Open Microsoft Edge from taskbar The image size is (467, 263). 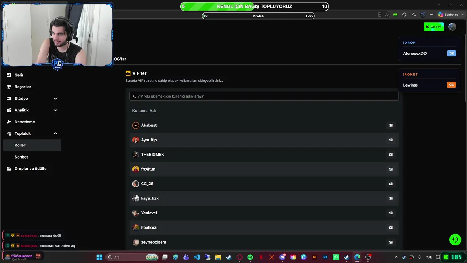(x=357, y=257)
